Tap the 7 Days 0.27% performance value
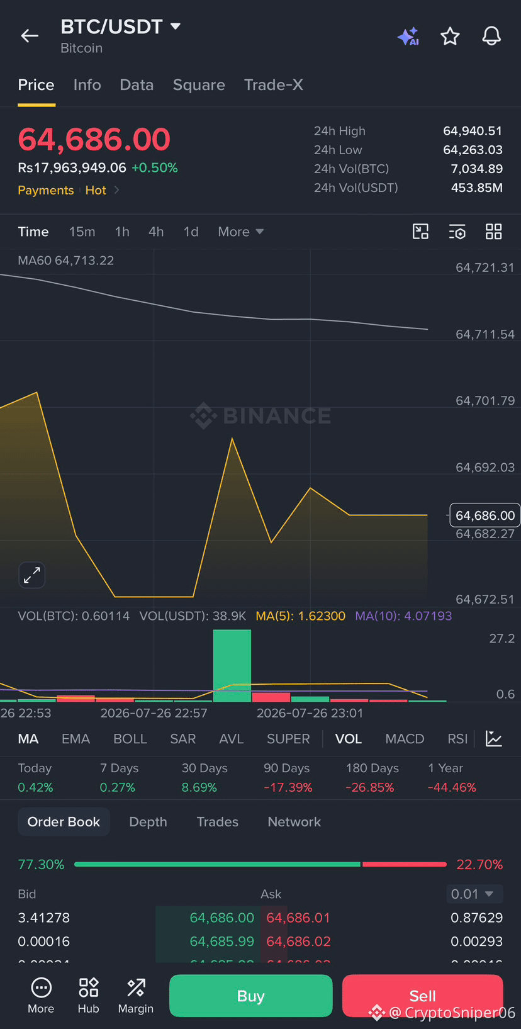This screenshot has width=521, height=1029. (118, 787)
